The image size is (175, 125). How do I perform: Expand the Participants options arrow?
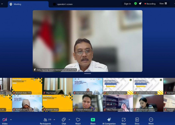[54, 119]
